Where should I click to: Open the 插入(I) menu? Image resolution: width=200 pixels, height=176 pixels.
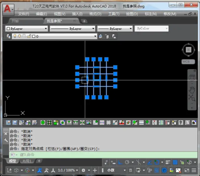tap(77, 14)
